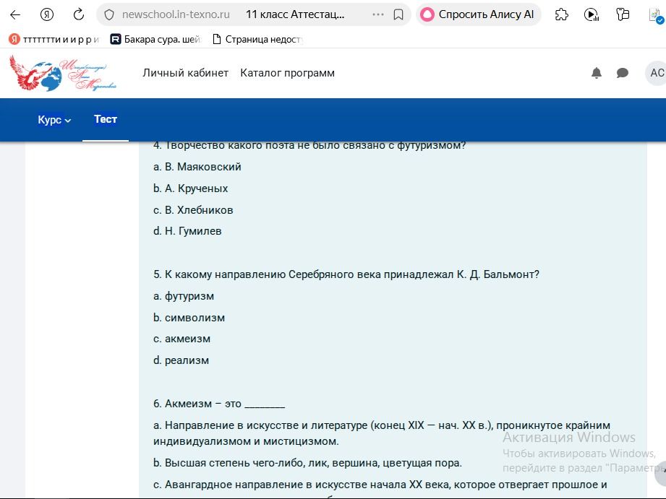The height and width of the screenshot is (499, 666).
Task: Open the tab collections icon
Action: tap(623, 15)
